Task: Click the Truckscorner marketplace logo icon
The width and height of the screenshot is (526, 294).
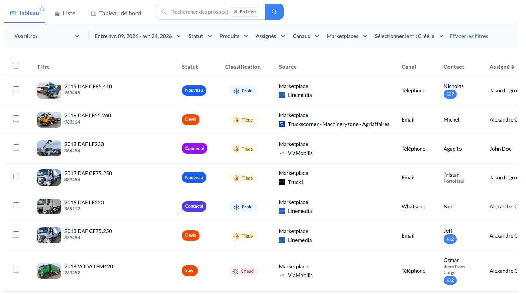Action: 282,124
